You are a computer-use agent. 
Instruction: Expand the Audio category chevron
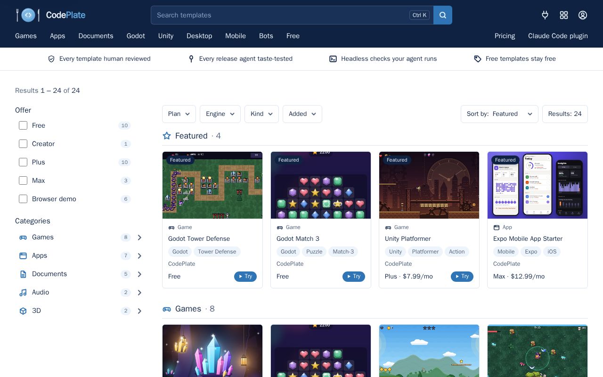pos(139,293)
